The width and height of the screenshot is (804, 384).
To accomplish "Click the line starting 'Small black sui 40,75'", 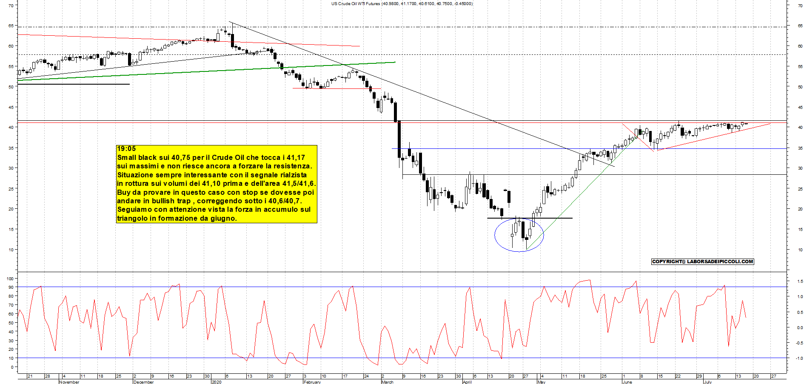I will pos(211,157).
